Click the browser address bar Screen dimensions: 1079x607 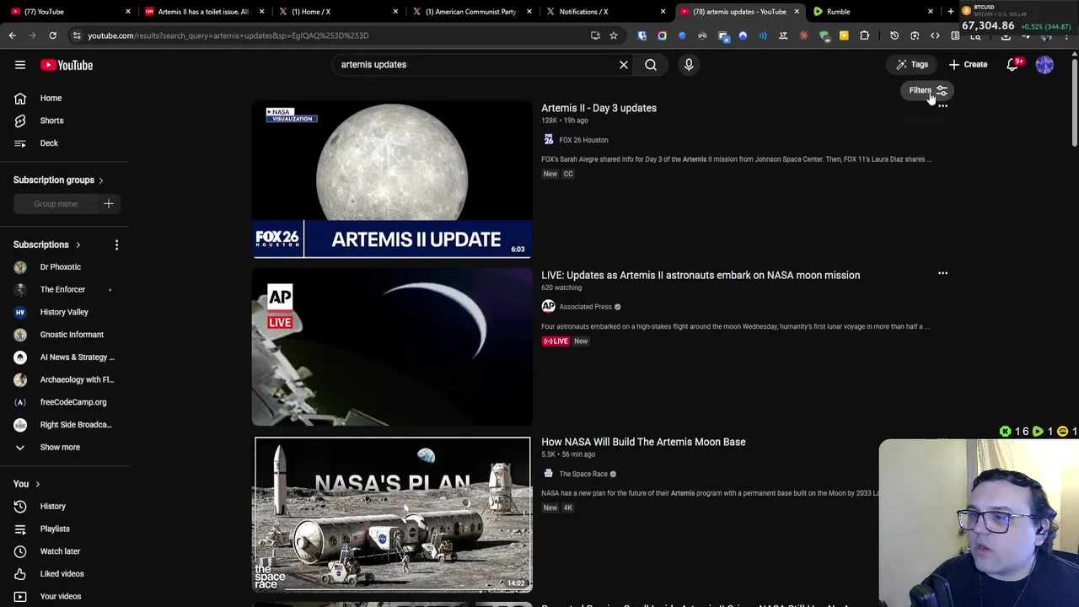pos(329,35)
